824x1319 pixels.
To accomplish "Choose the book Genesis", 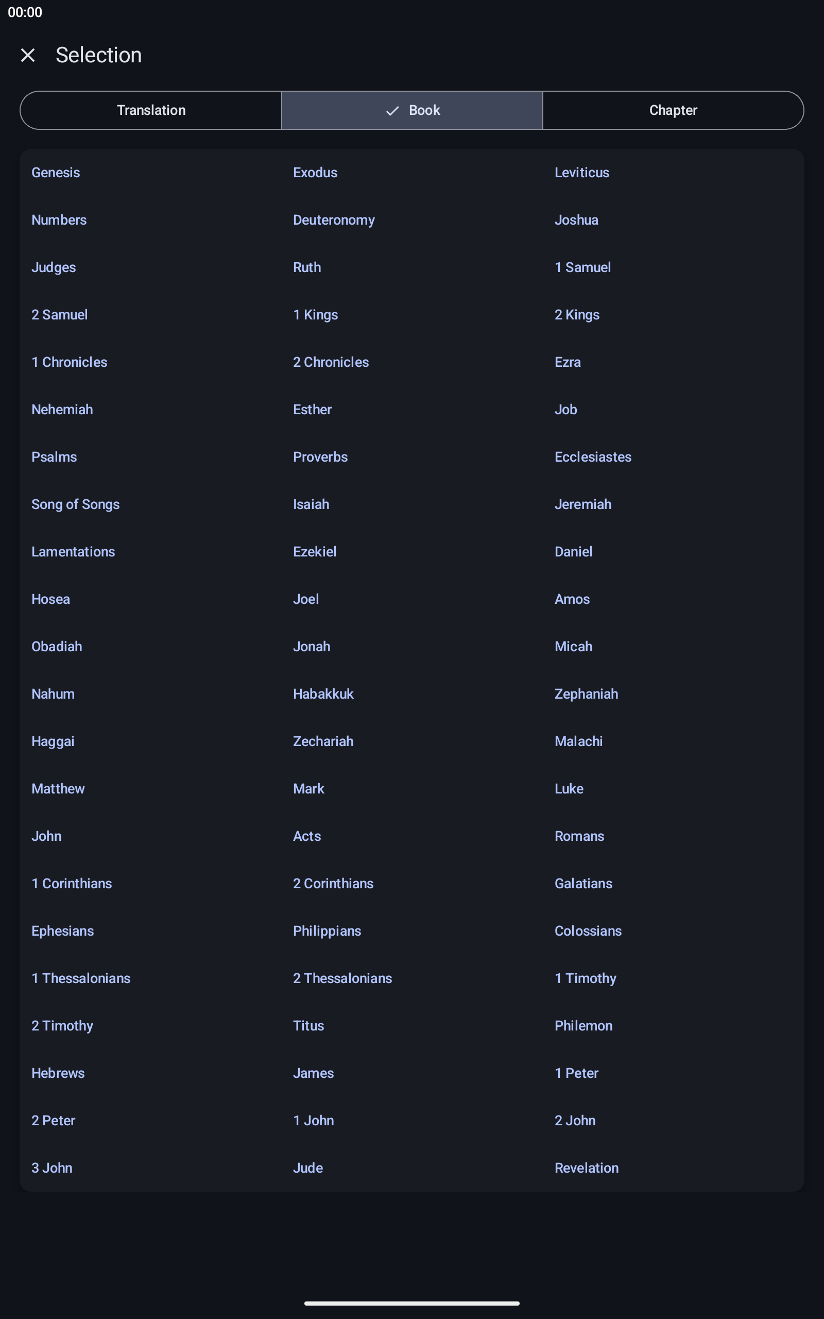I will pyautogui.click(x=56, y=172).
